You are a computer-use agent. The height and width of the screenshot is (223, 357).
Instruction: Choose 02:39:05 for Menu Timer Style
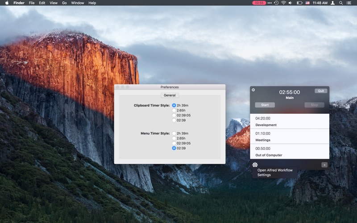174,143
